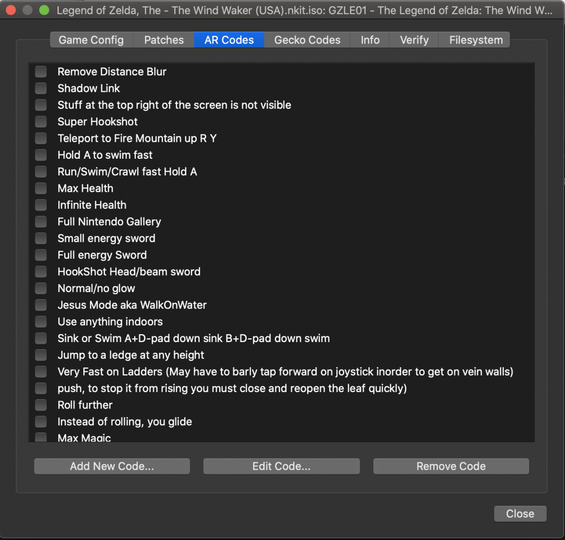Select the Use anything indoors list entry
The width and height of the screenshot is (565, 540).
tap(110, 322)
